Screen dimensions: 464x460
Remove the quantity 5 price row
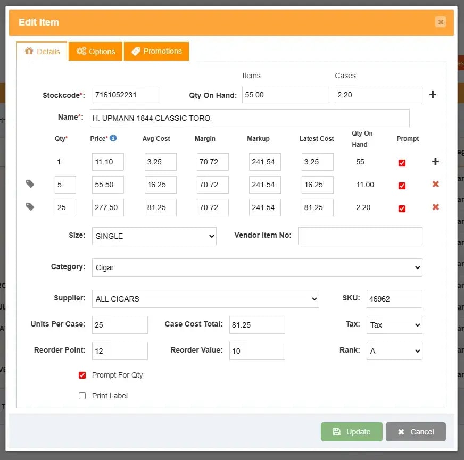pos(435,185)
